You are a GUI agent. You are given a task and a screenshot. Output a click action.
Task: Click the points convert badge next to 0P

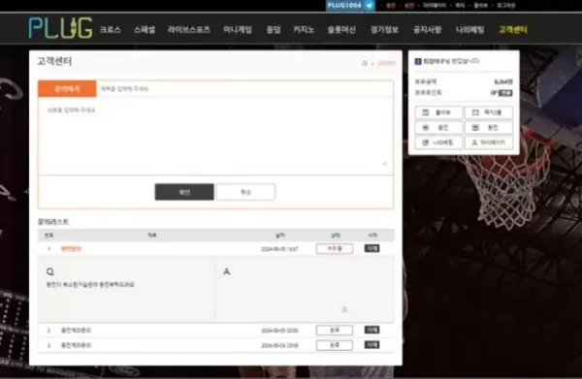click(505, 93)
